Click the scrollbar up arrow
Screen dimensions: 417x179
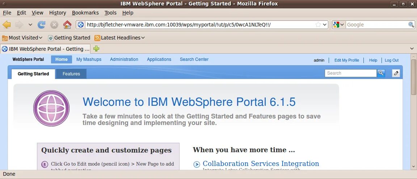413,56
